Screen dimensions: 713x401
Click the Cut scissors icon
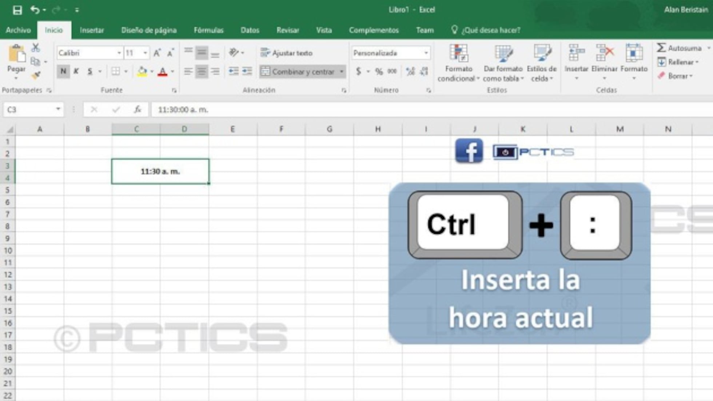[x=35, y=48]
